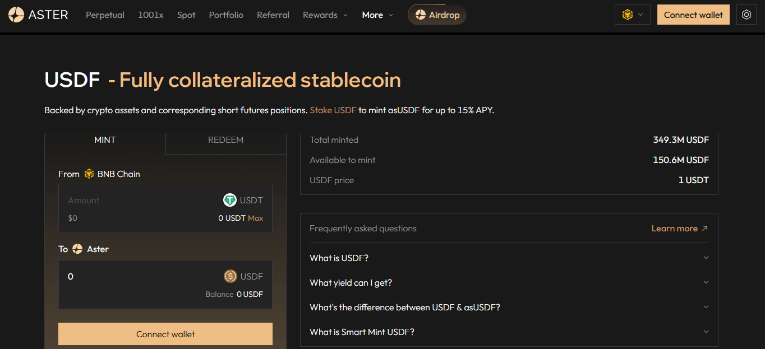Image resolution: width=765 pixels, height=349 pixels.
Task: Click the Aster logo icon
Action: pos(16,15)
